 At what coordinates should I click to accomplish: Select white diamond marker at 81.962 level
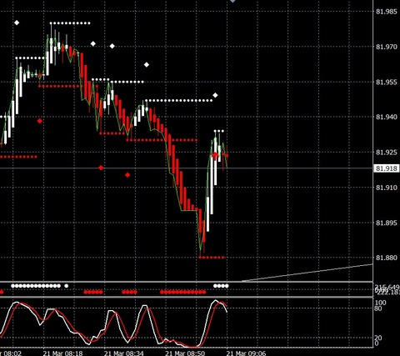[147, 65]
